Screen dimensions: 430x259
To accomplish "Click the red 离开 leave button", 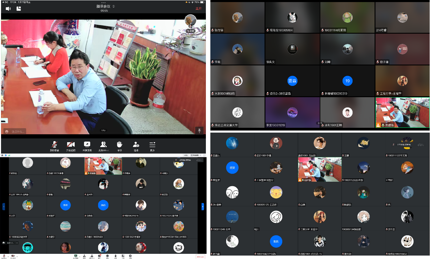I will pyautogui.click(x=198, y=9).
